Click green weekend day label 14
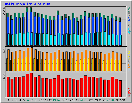Image resolution: width=132 pixels, height=103 pixels. coord(58,100)
